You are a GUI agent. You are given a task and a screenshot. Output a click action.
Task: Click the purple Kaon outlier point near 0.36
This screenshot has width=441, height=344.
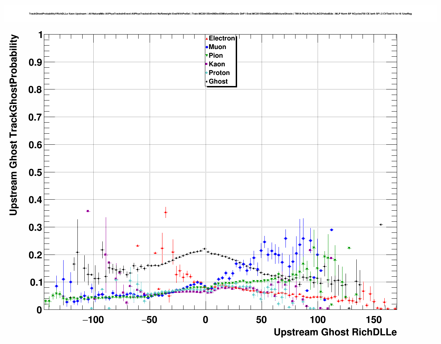(88, 211)
